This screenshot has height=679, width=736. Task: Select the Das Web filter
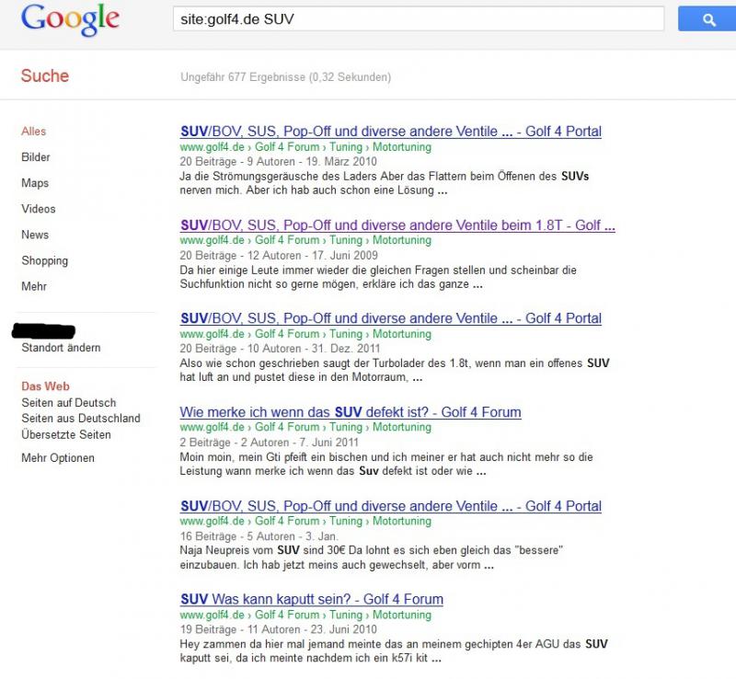pyautogui.click(x=45, y=386)
